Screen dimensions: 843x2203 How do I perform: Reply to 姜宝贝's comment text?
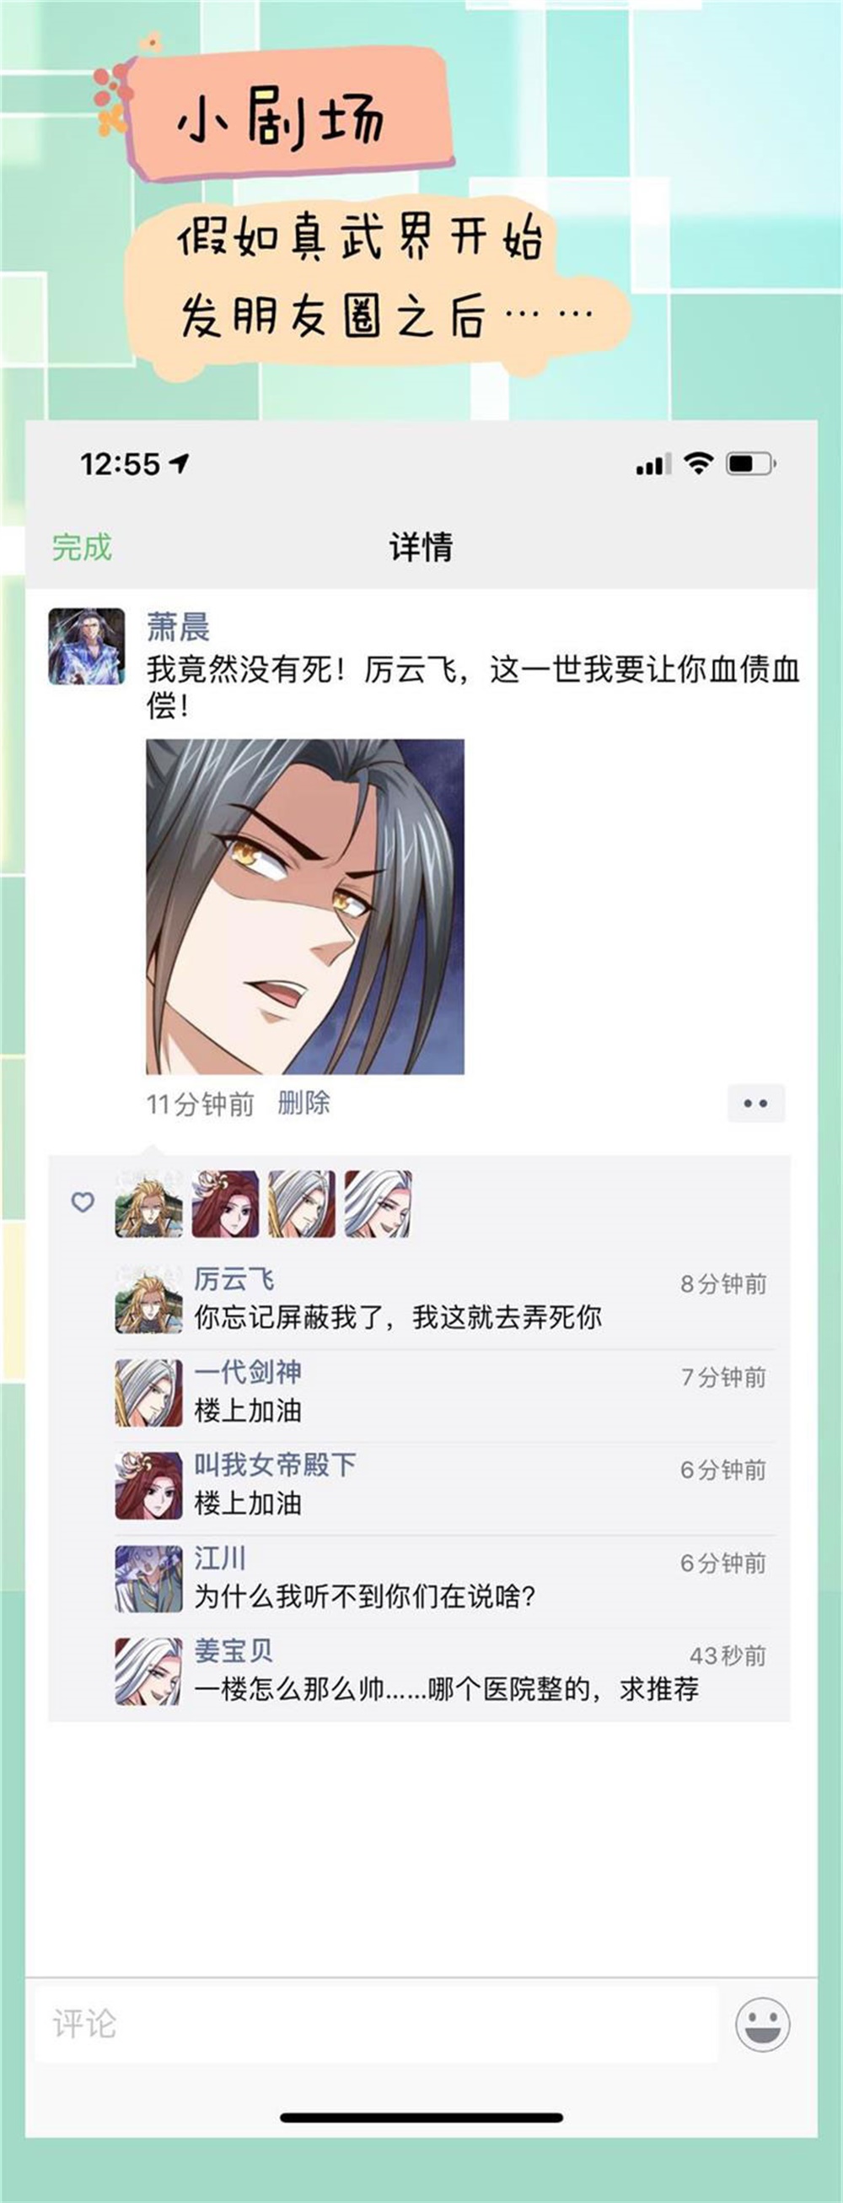446,1690
